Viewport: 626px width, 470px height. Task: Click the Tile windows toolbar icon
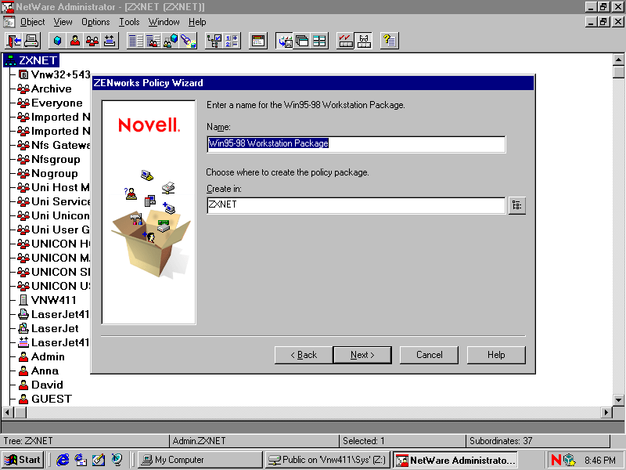pos(319,41)
